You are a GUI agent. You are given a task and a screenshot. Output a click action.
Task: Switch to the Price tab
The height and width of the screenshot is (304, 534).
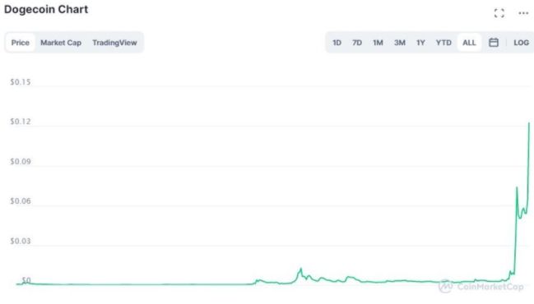pos(20,43)
